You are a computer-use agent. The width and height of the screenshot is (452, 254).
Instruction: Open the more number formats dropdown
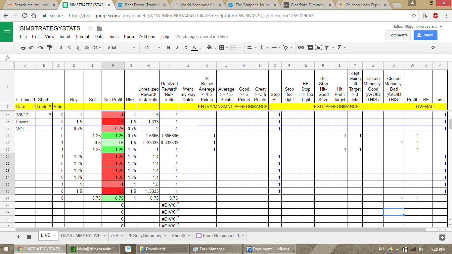point(96,48)
